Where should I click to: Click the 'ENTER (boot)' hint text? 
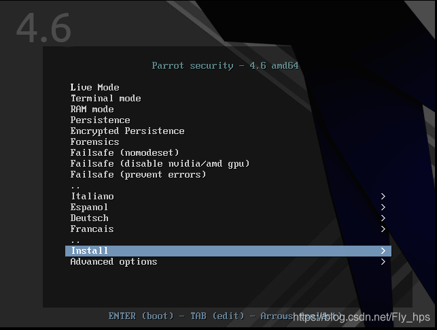pyautogui.click(x=141, y=316)
